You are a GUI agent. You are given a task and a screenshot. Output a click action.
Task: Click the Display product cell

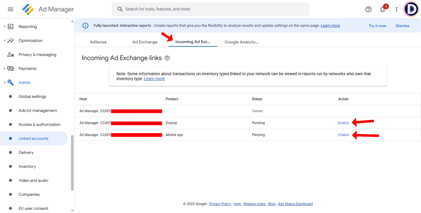pyautogui.click(x=171, y=123)
